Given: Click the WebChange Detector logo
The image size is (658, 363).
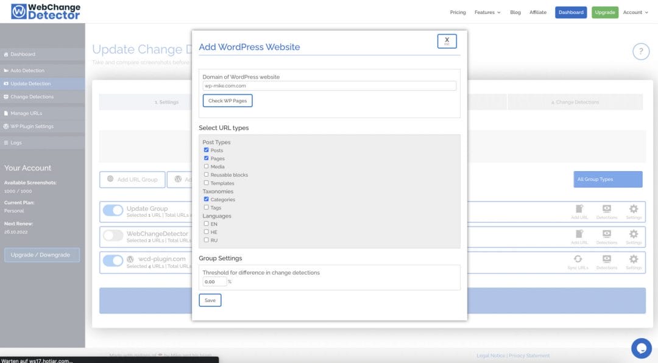Looking at the screenshot, I should [x=45, y=12].
